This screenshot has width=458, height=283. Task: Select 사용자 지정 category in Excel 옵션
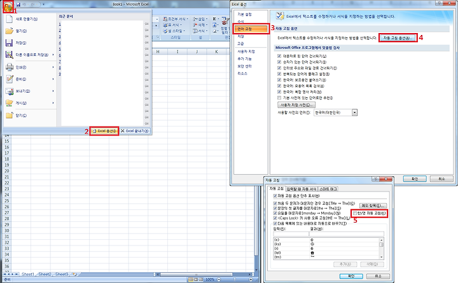251,52
